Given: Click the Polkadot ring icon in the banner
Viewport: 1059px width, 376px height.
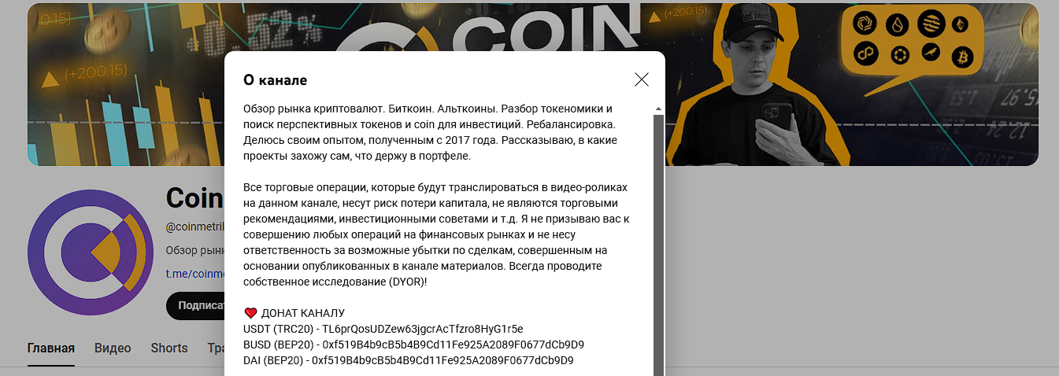Looking at the screenshot, I should [x=899, y=56].
